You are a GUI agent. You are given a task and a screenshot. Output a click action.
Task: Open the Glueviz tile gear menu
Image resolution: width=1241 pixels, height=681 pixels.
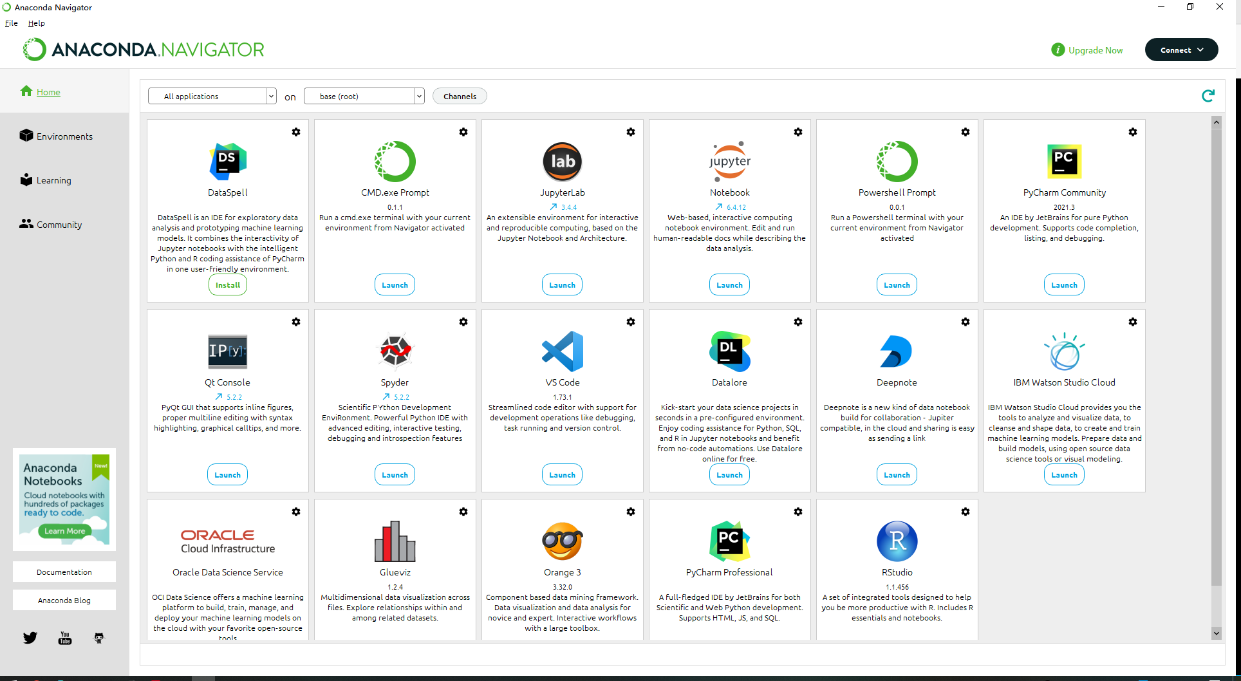(463, 512)
